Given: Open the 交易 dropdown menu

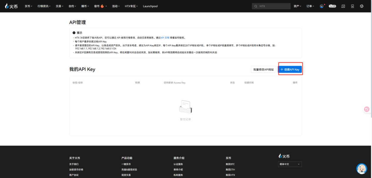Looking at the screenshot, I should click(60, 6).
